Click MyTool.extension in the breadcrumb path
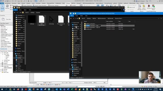The image size is (163, 91). click(102, 18)
